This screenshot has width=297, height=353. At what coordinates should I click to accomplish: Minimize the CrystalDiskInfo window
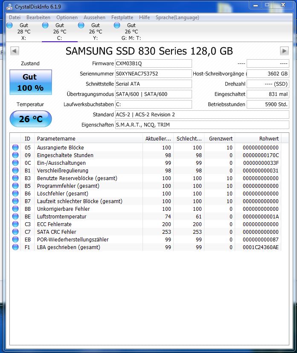[x=256, y=5]
